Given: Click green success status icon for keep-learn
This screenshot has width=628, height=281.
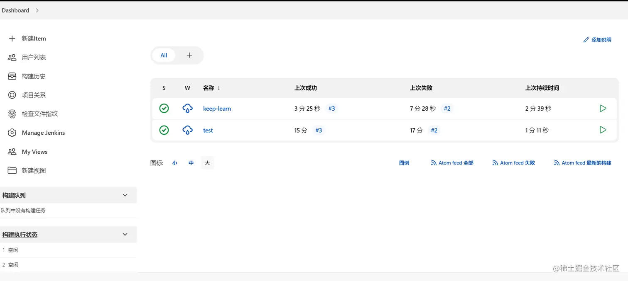Looking at the screenshot, I should pyautogui.click(x=164, y=108).
